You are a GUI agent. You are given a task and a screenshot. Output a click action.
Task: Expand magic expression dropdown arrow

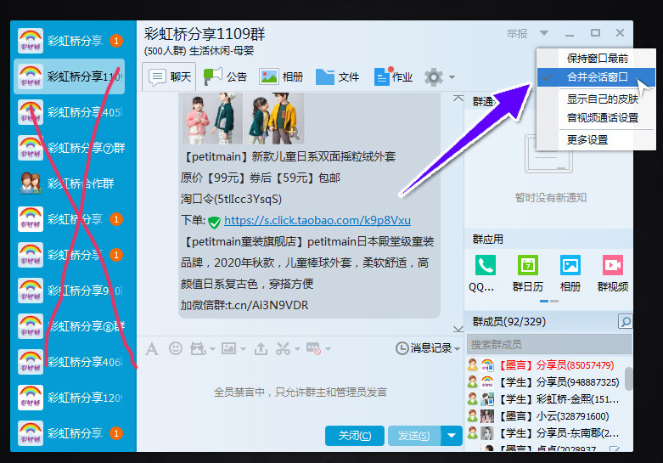tap(212, 349)
